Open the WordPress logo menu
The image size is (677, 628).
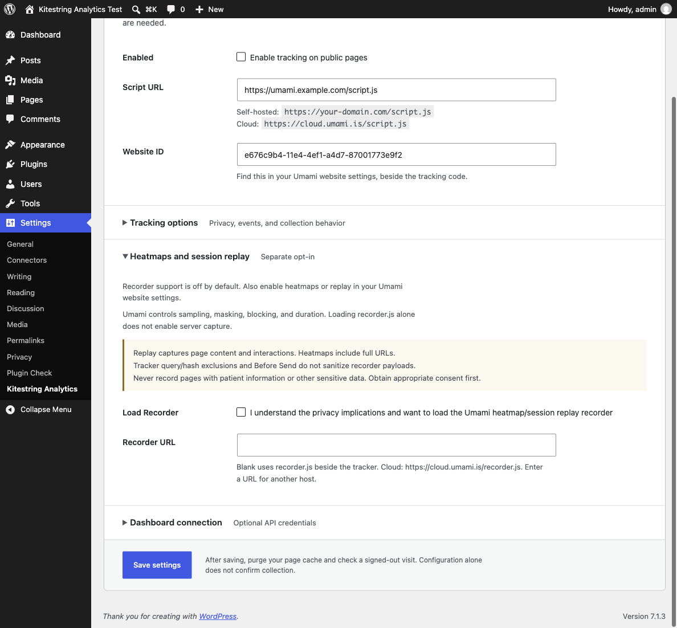(10, 9)
